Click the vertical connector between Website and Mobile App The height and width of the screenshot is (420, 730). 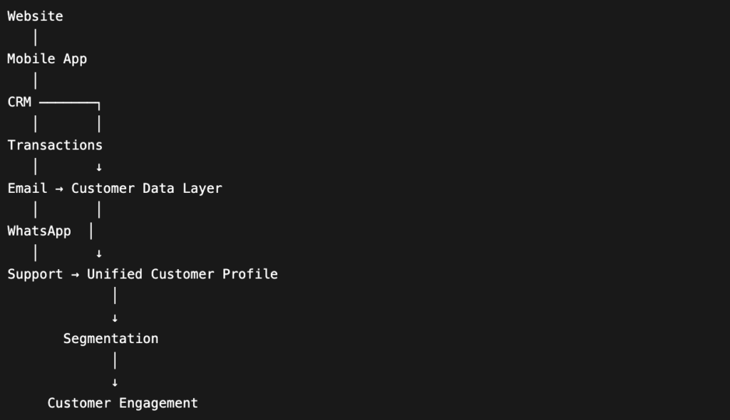(36, 38)
